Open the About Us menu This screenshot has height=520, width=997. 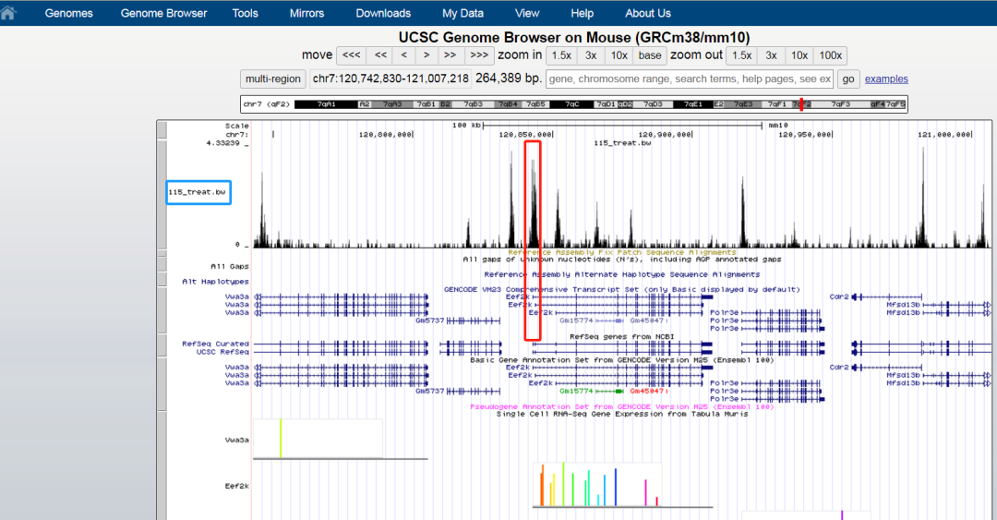click(648, 13)
